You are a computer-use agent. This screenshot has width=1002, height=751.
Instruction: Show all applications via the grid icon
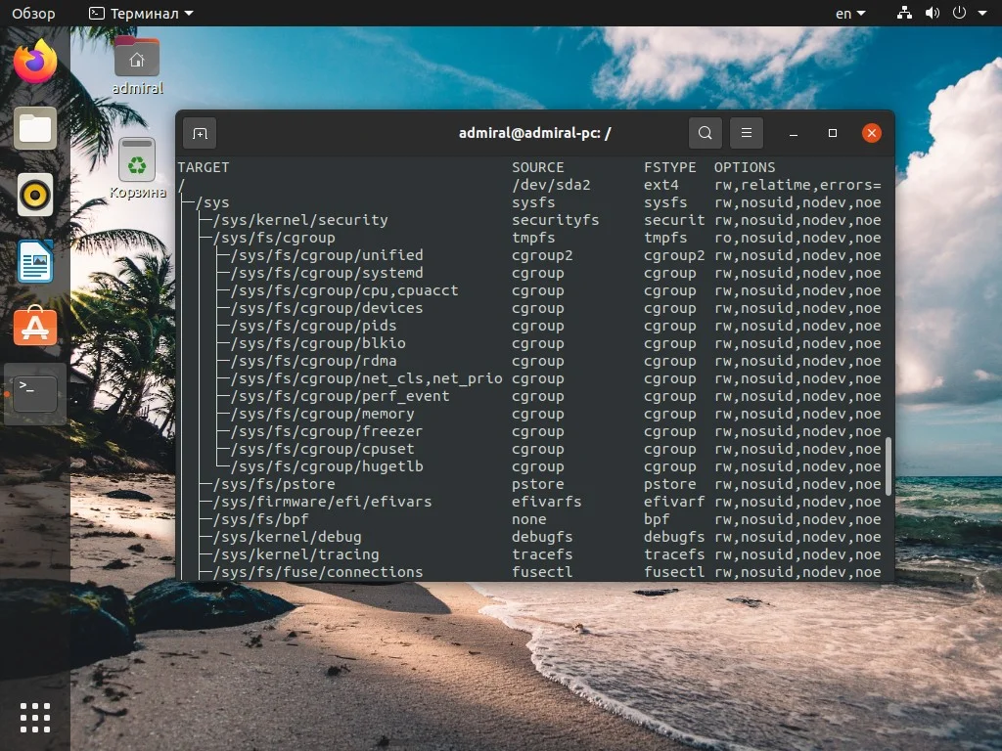tap(34, 717)
